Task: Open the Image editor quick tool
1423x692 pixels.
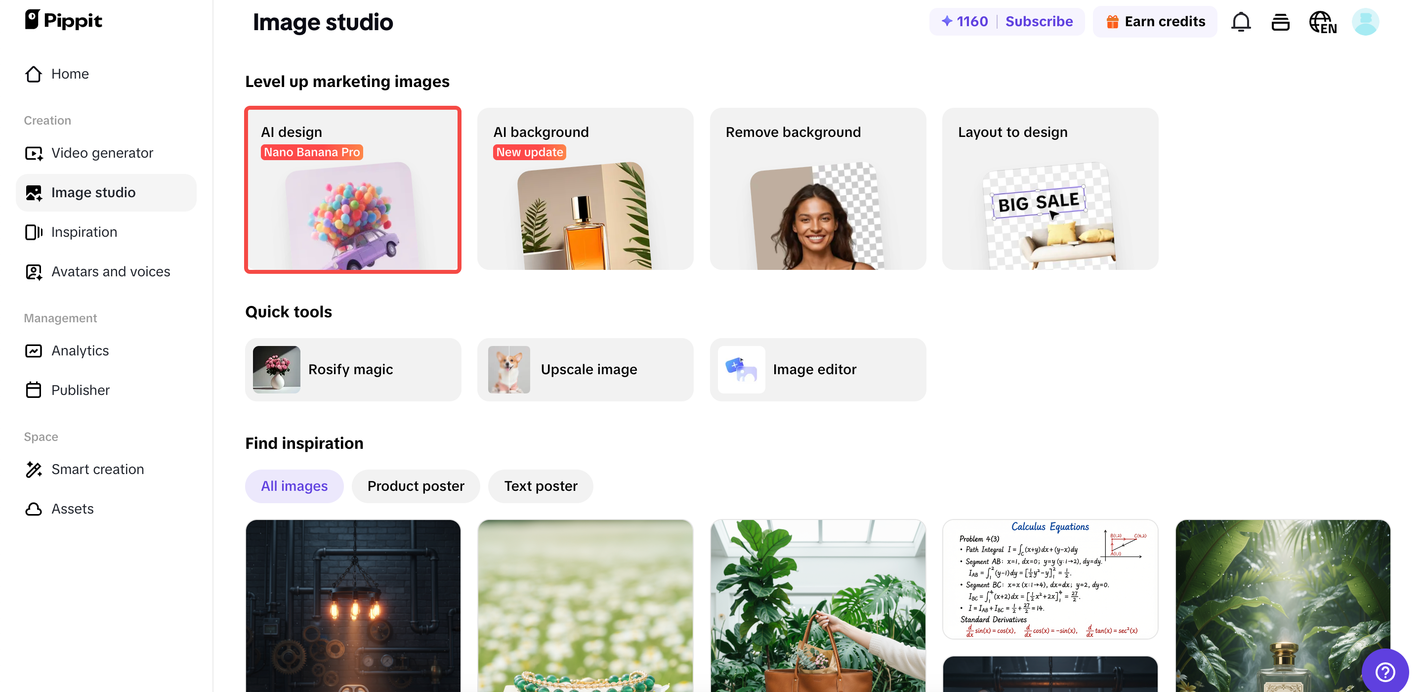Action: coord(818,369)
